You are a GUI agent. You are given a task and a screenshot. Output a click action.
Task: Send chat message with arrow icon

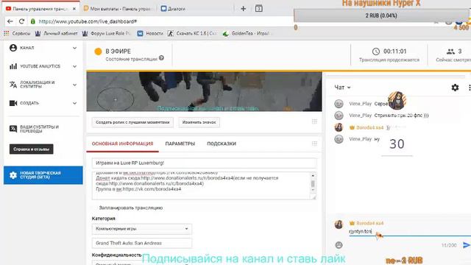(x=467, y=245)
